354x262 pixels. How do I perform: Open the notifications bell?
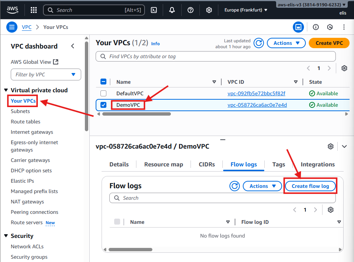172,10
